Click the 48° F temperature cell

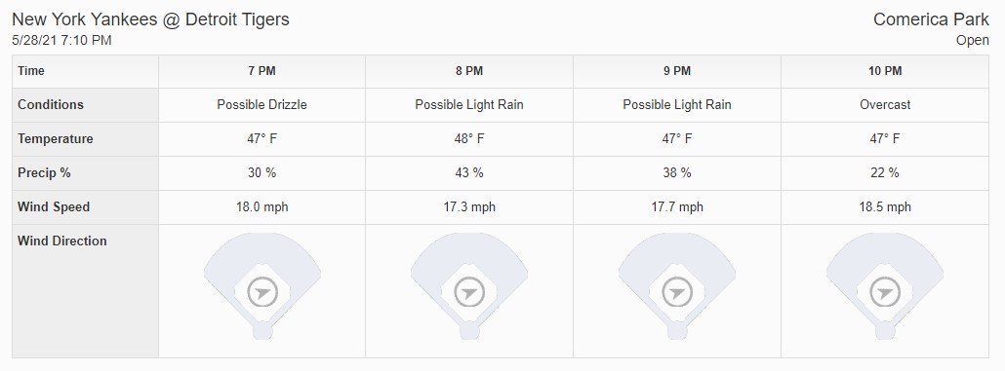(469, 139)
